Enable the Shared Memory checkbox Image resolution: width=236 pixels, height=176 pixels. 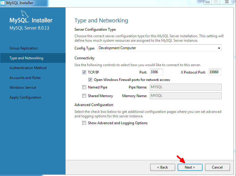(84, 96)
